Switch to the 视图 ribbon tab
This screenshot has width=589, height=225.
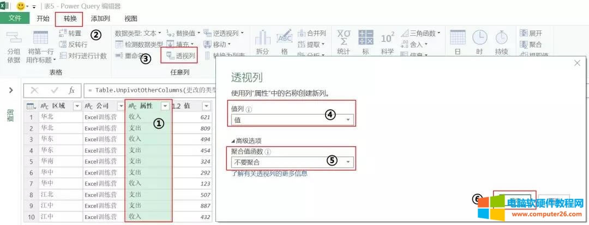(x=131, y=18)
